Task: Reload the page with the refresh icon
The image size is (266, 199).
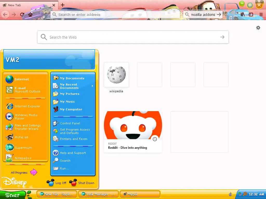Action: (22, 15)
